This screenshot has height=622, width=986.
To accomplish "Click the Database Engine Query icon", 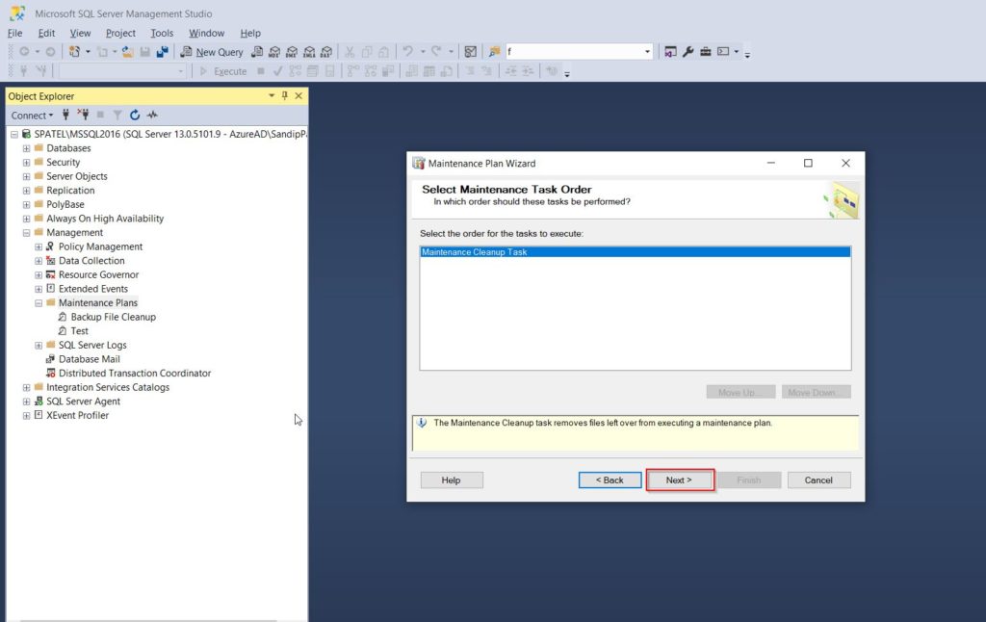I will [x=257, y=52].
